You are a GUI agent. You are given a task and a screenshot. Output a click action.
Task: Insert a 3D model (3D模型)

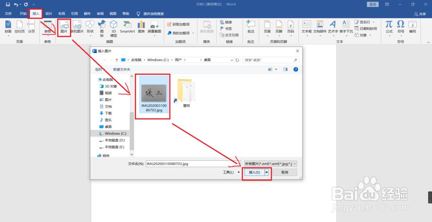(114, 28)
